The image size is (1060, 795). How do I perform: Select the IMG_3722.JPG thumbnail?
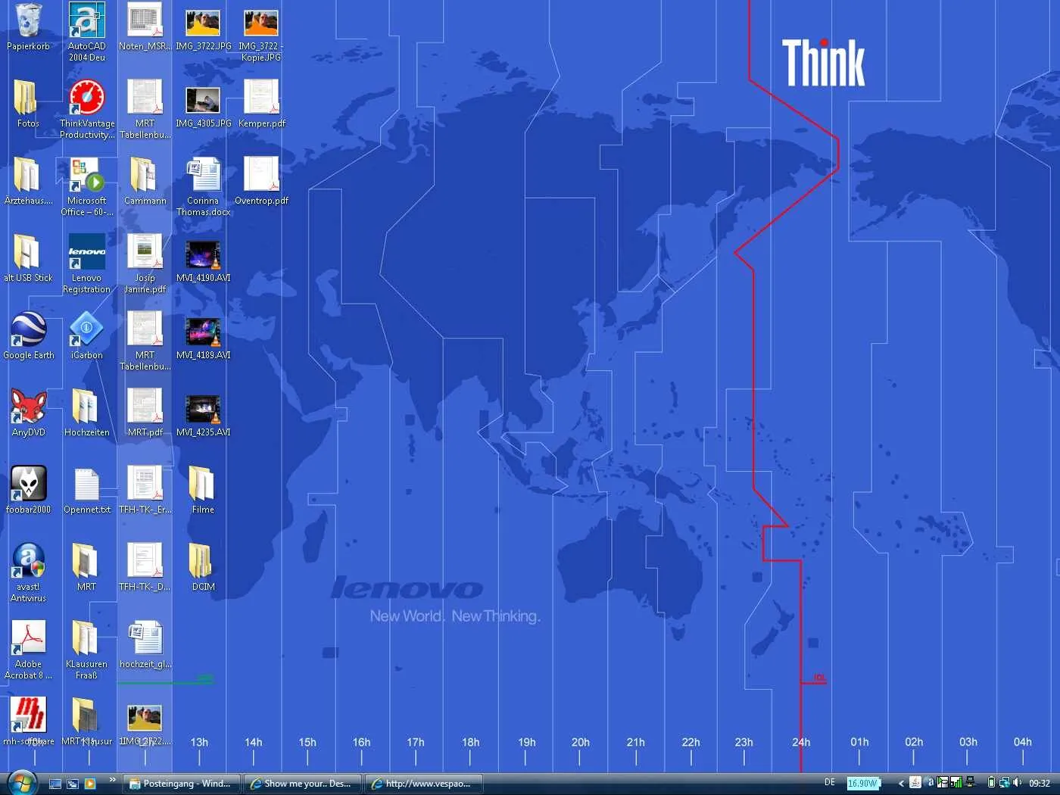(203, 23)
